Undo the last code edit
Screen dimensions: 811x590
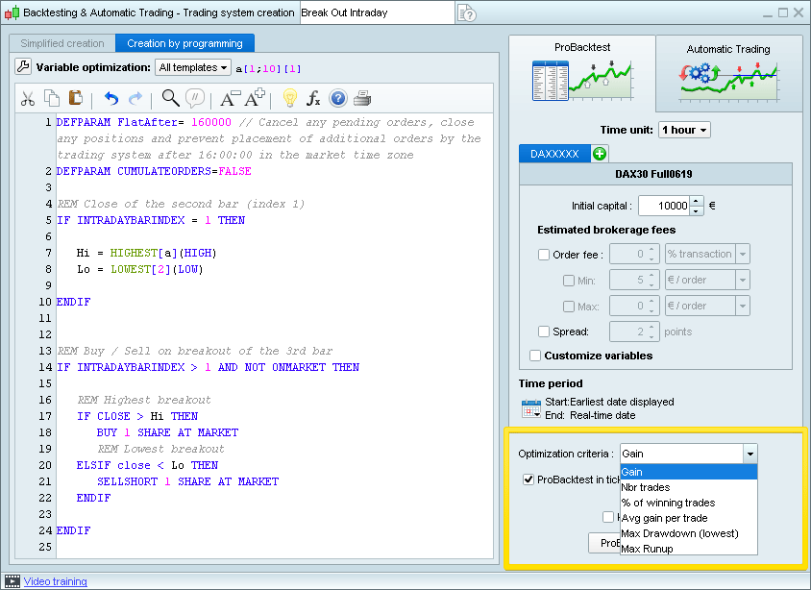click(112, 99)
